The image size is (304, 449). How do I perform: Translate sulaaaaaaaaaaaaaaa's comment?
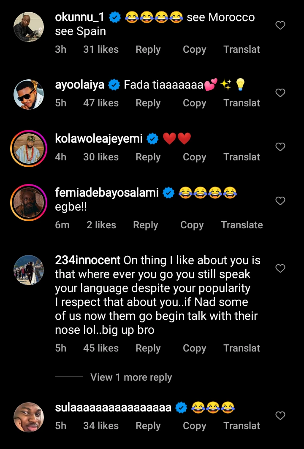(x=242, y=426)
